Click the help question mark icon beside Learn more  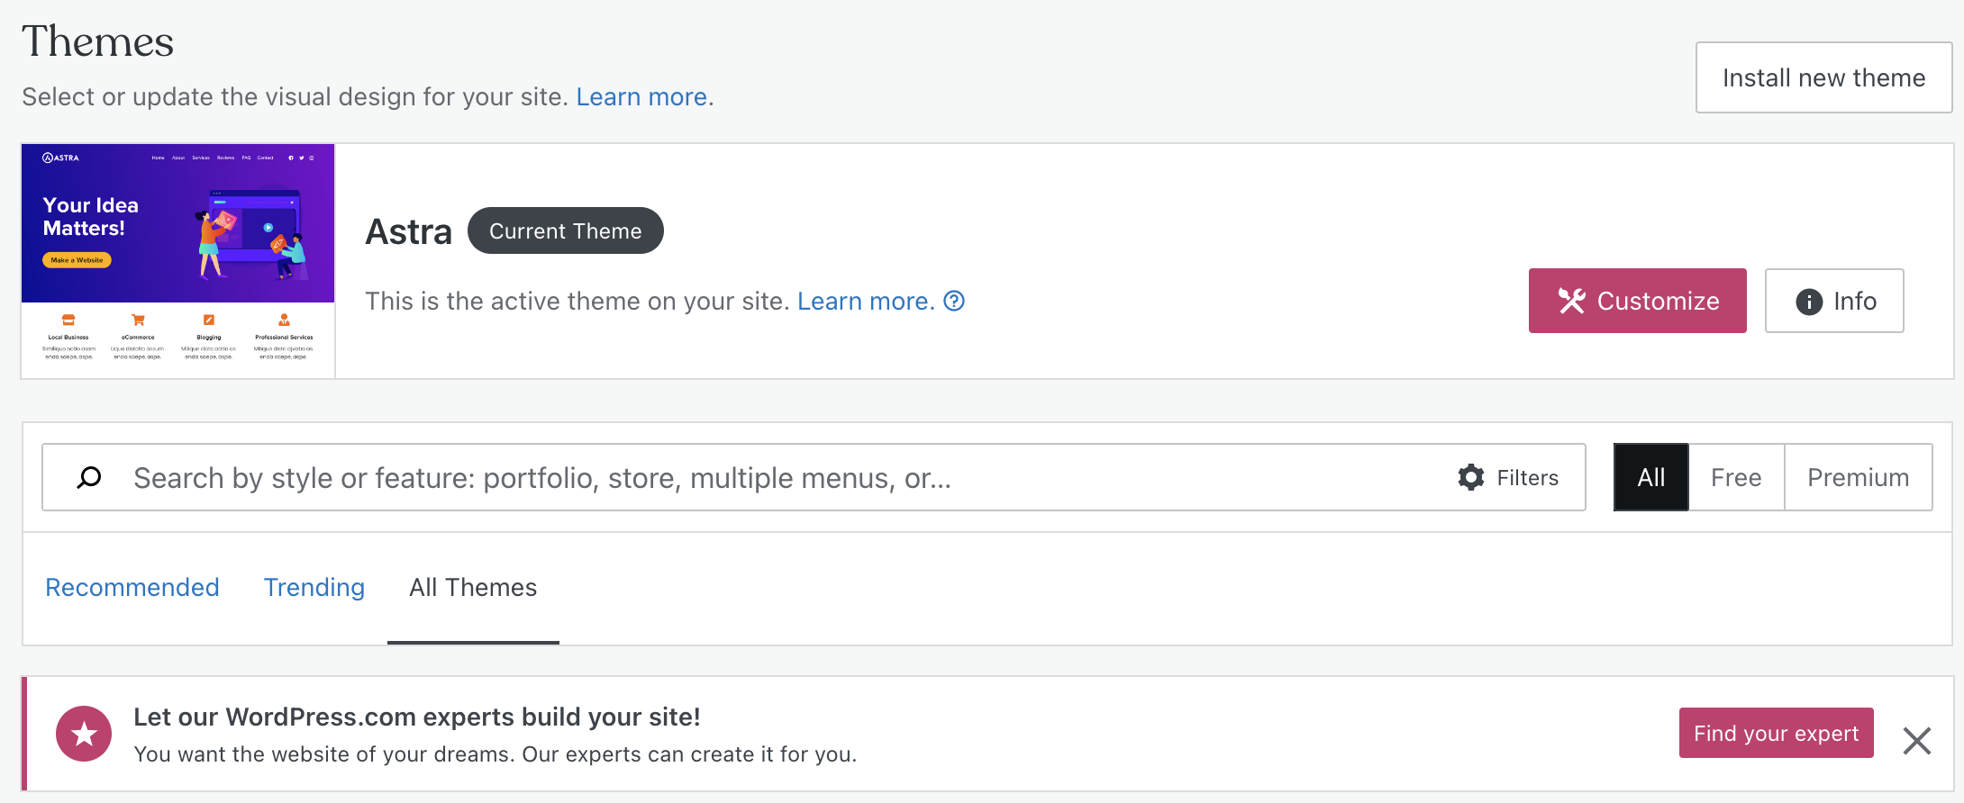[954, 301]
